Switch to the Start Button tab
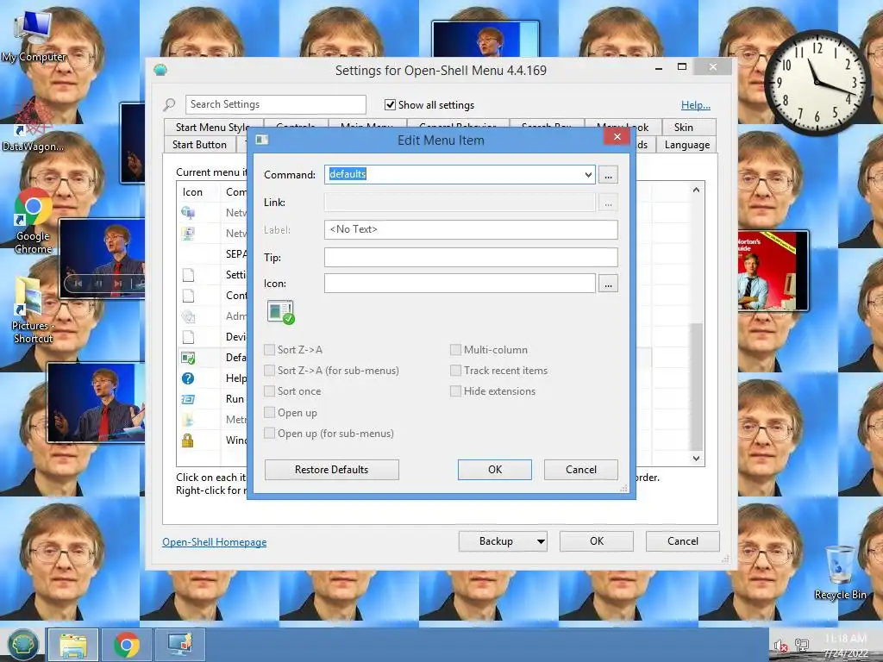The height and width of the screenshot is (662, 883). point(199,145)
